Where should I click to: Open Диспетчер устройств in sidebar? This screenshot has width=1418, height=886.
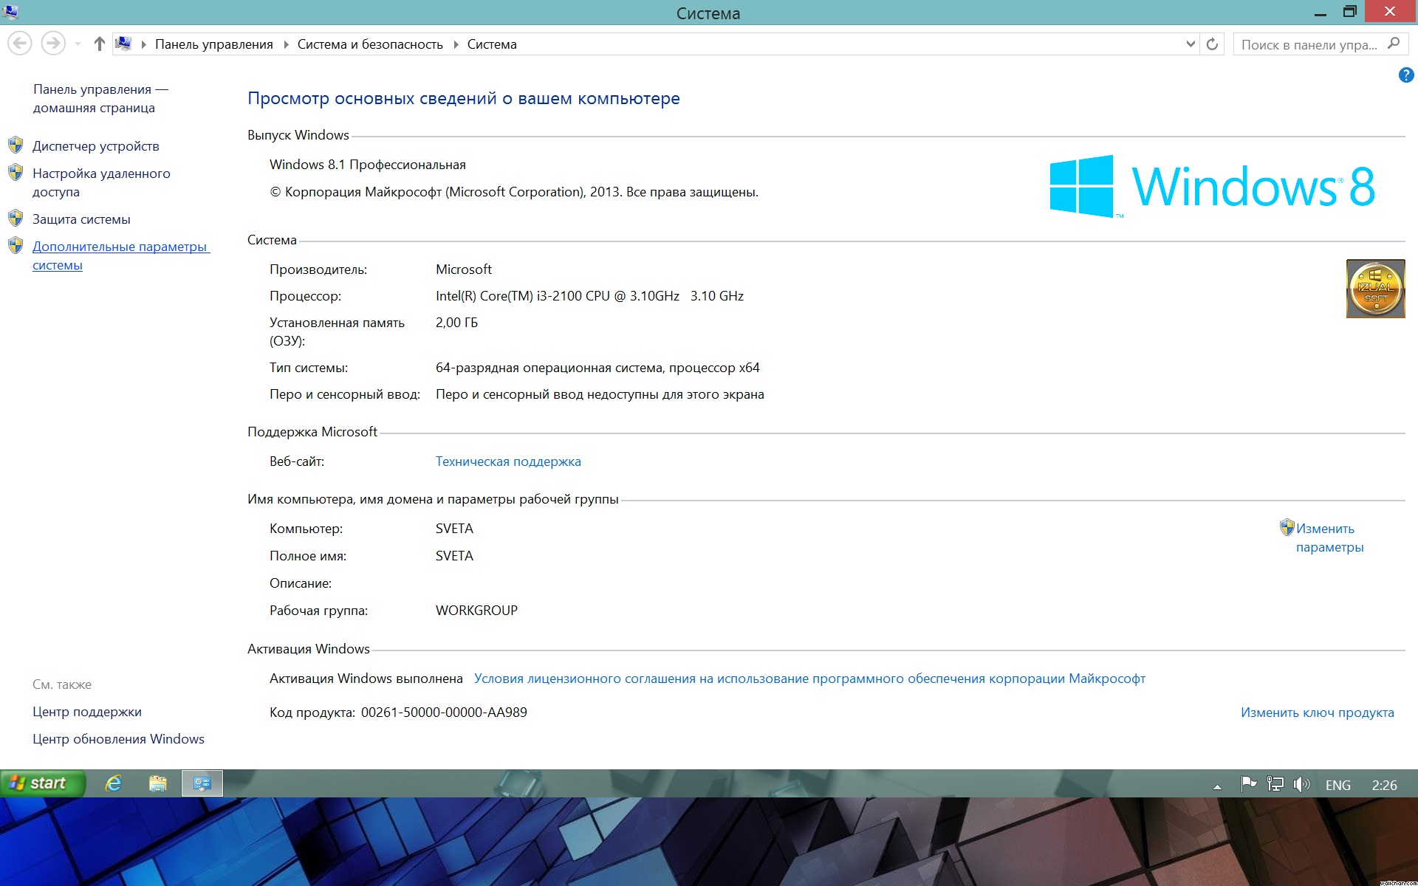[x=95, y=146]
